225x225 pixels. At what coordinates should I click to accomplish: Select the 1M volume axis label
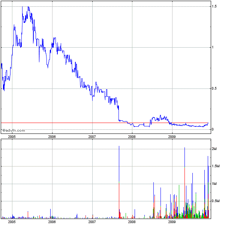click(214, 184)
